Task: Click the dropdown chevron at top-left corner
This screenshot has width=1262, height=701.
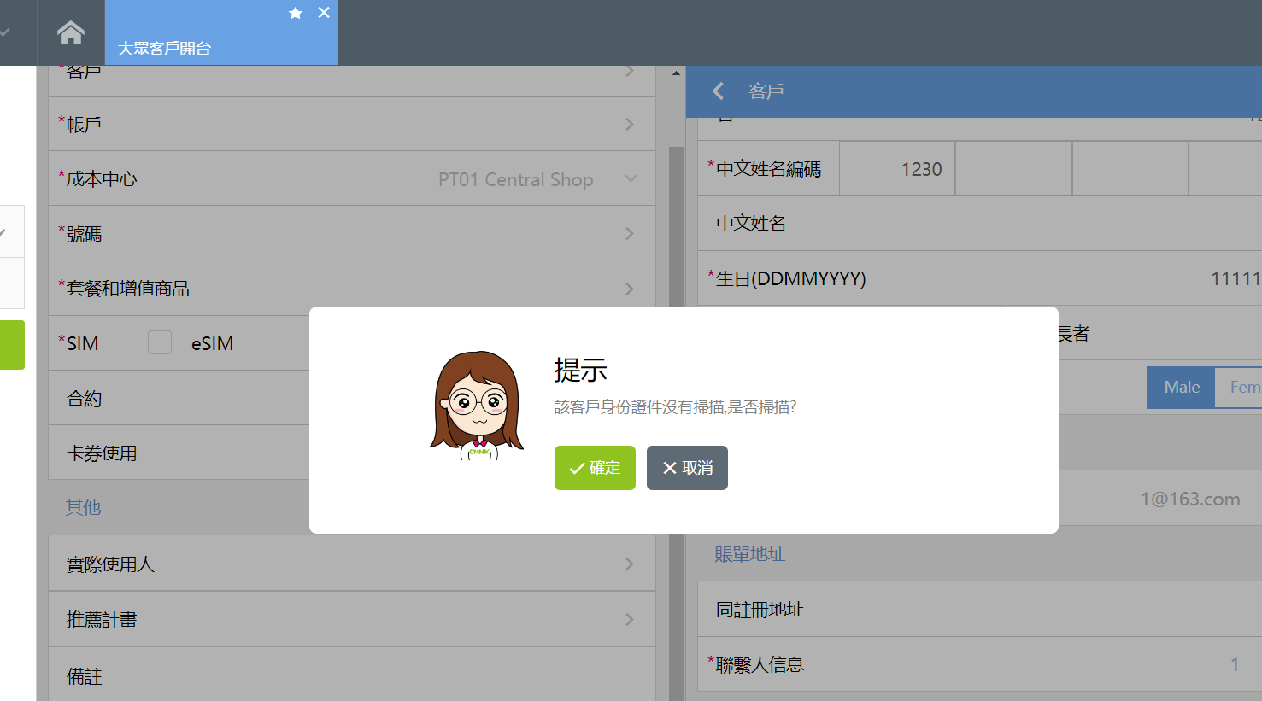Action: click(x=5, y=32)
